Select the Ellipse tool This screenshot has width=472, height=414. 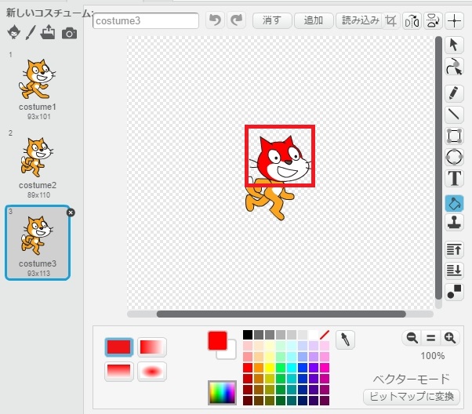(x=454, y=157)
